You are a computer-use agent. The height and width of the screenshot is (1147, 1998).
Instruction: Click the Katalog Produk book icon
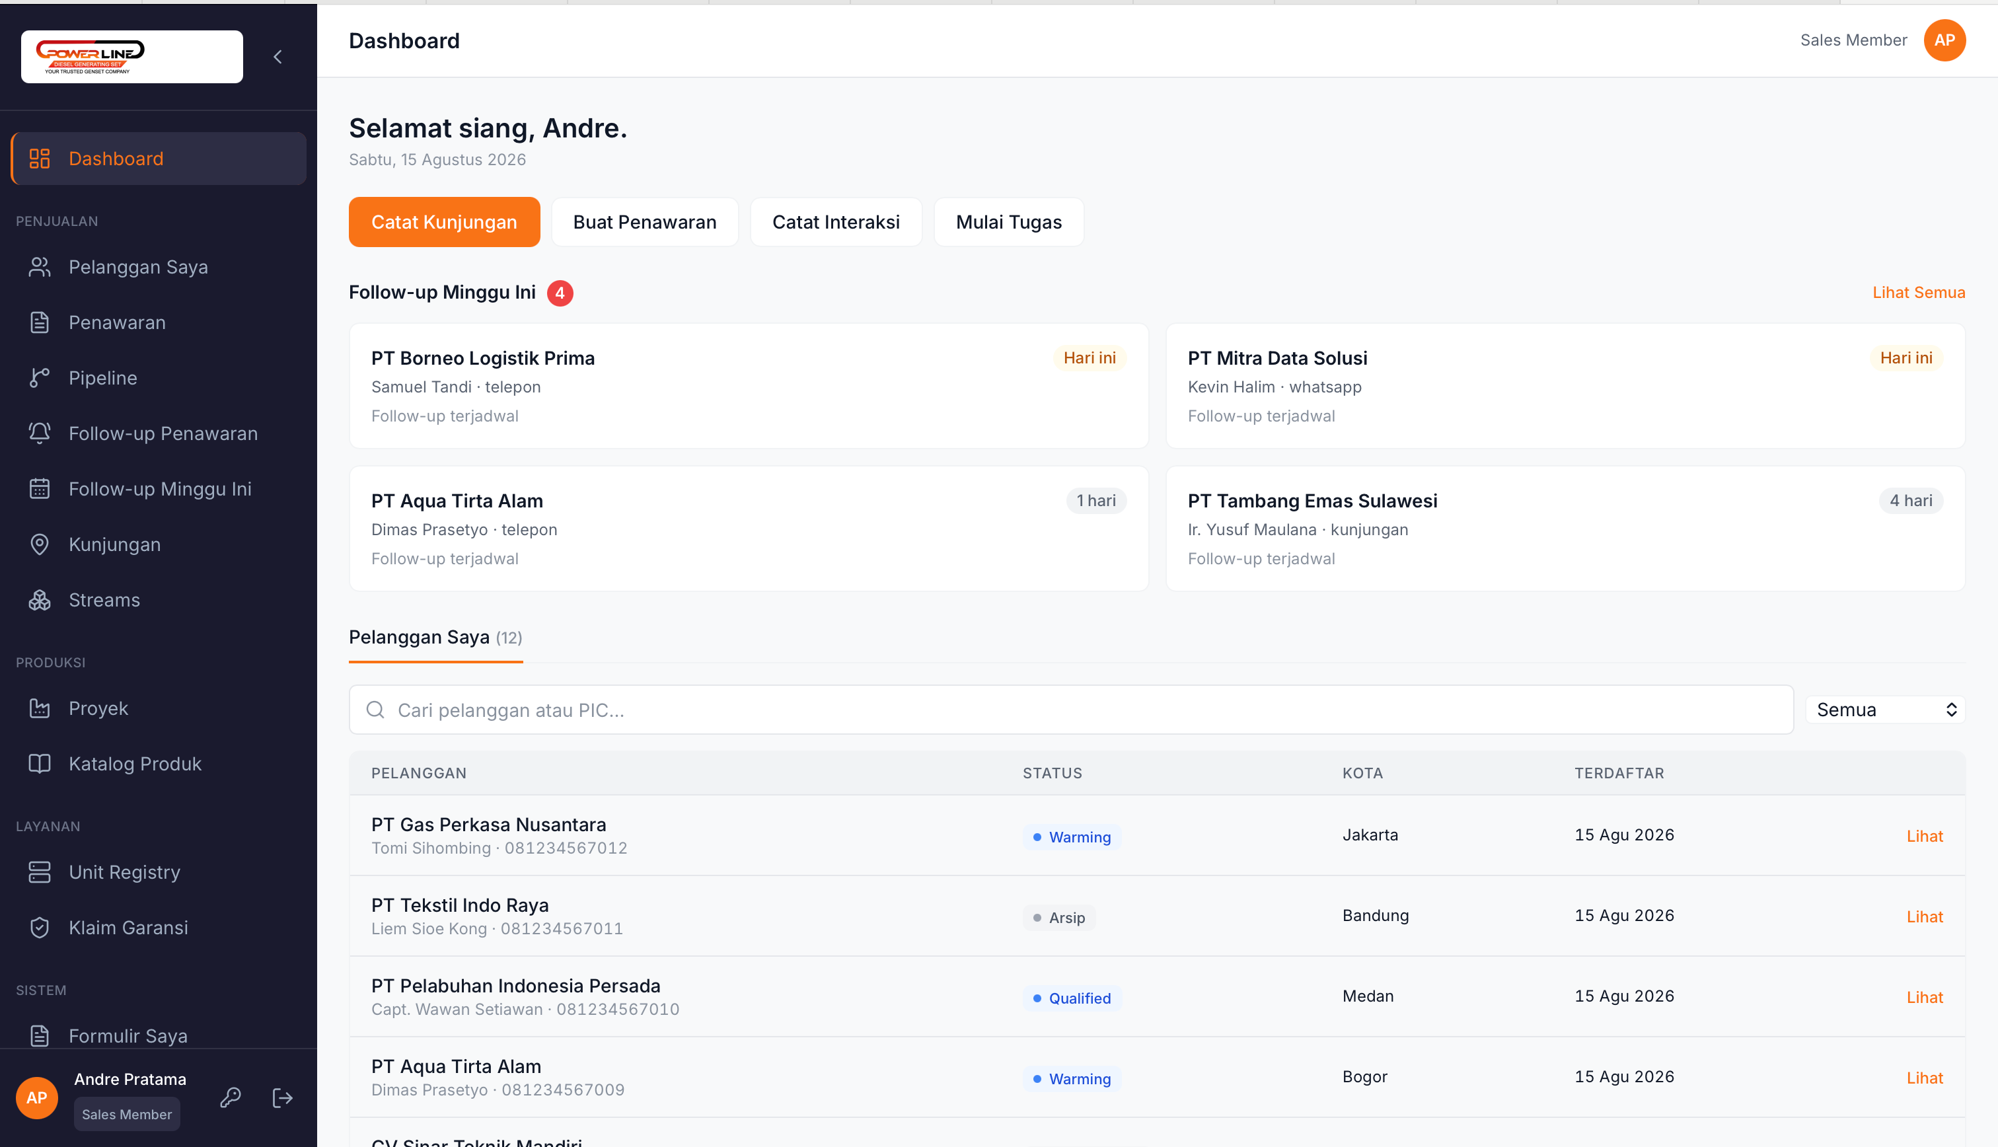point(40,763)
